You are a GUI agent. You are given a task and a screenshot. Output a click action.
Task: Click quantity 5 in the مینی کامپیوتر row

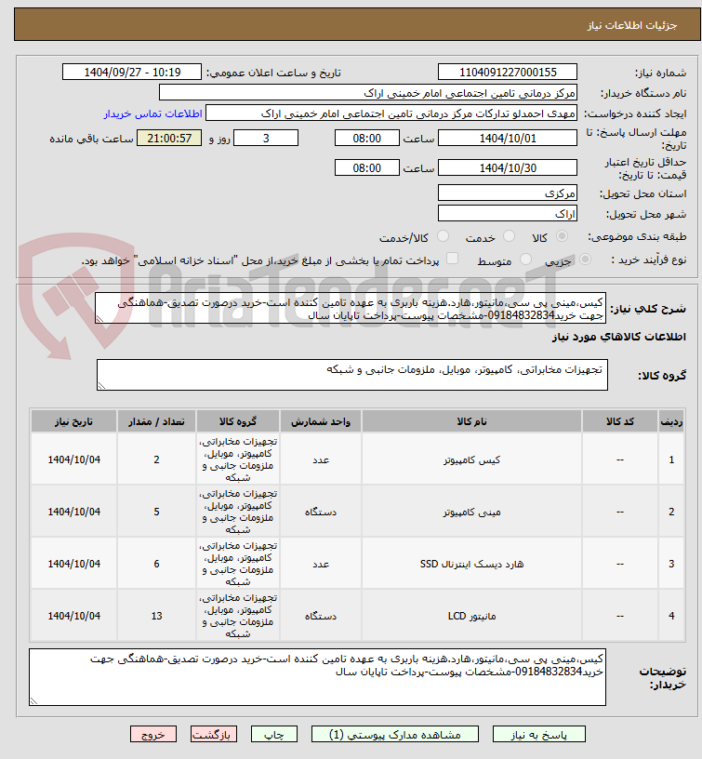click(156, 512)
